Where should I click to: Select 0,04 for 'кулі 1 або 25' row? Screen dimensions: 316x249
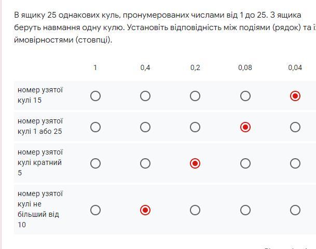pyautogui.click(x=295, y=127)
